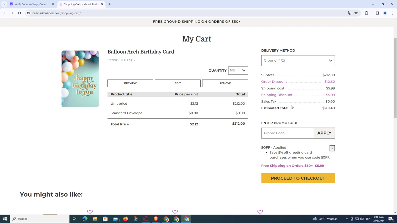
Task: Open the browser side panel icon
Action: 377,13
